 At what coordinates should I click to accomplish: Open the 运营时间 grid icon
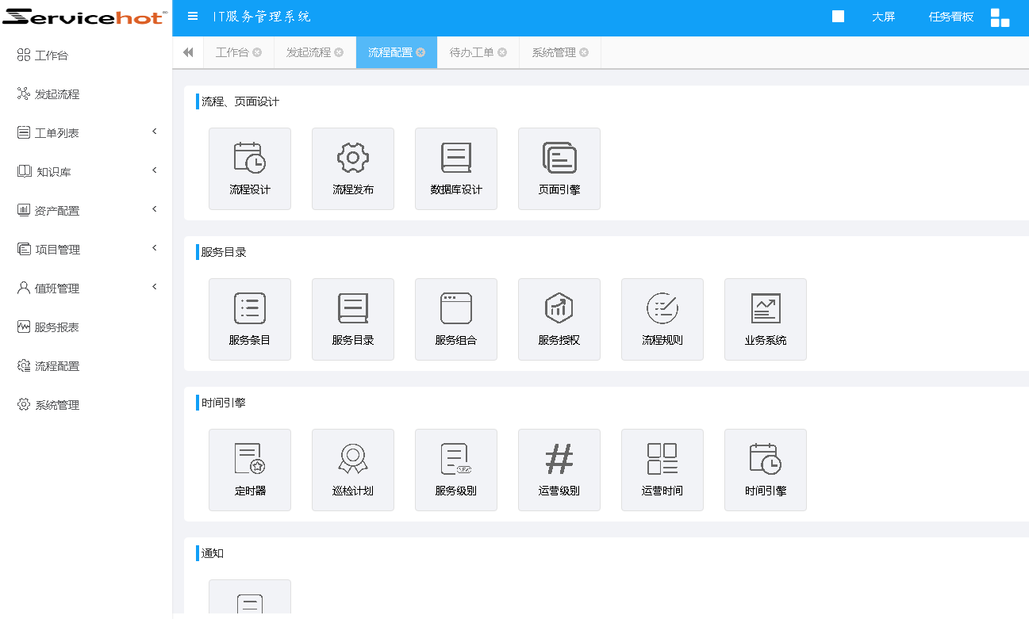pyautogui.click(x=662, y=459)
